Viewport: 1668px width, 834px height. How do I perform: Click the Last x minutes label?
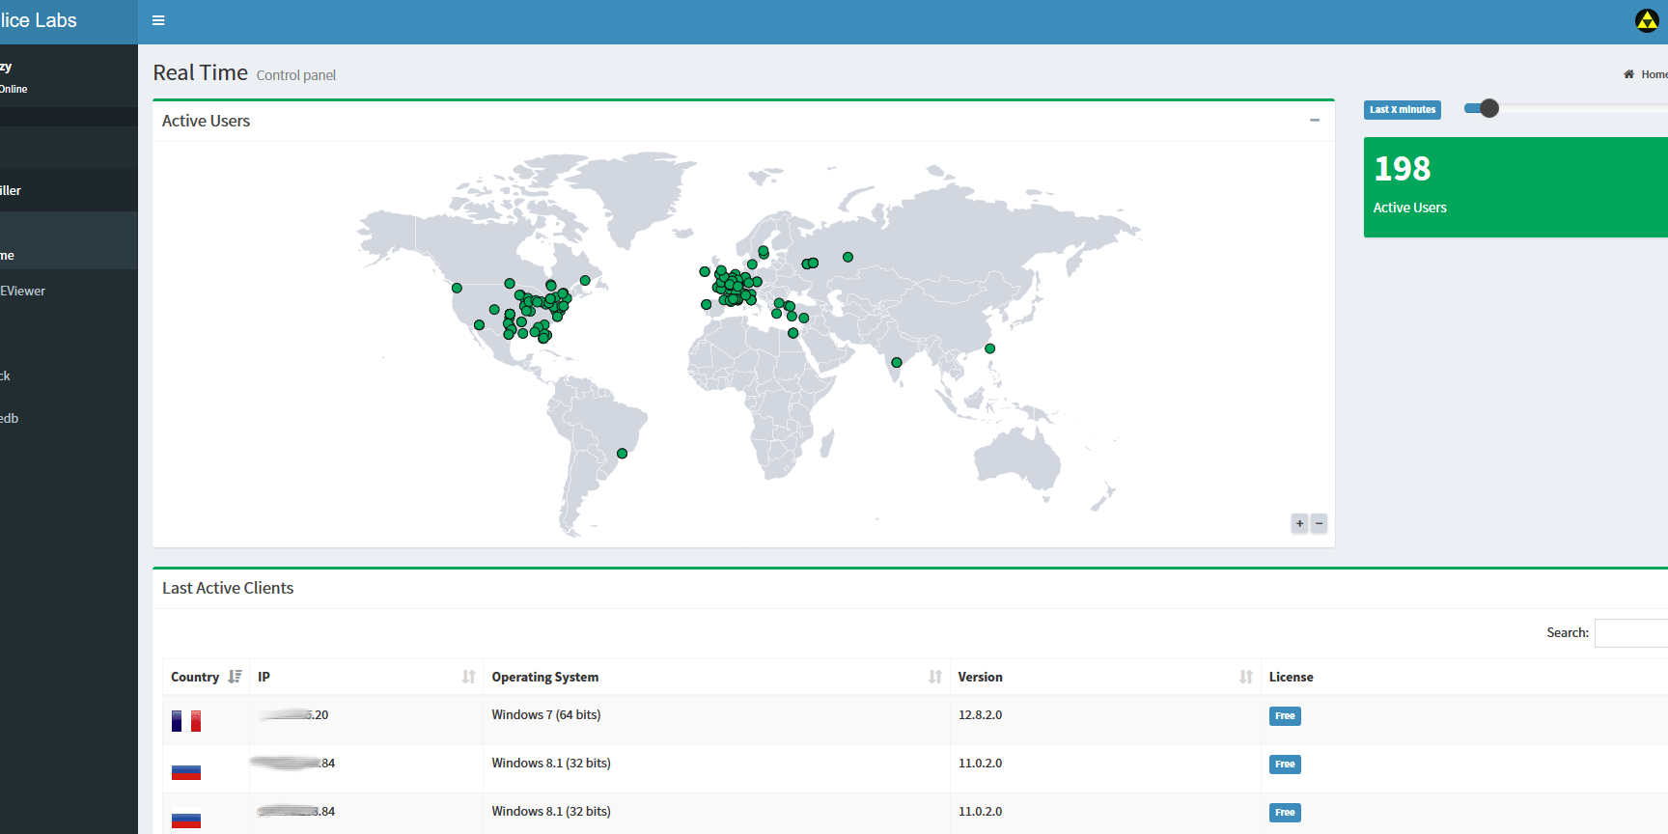[1402, 110]
